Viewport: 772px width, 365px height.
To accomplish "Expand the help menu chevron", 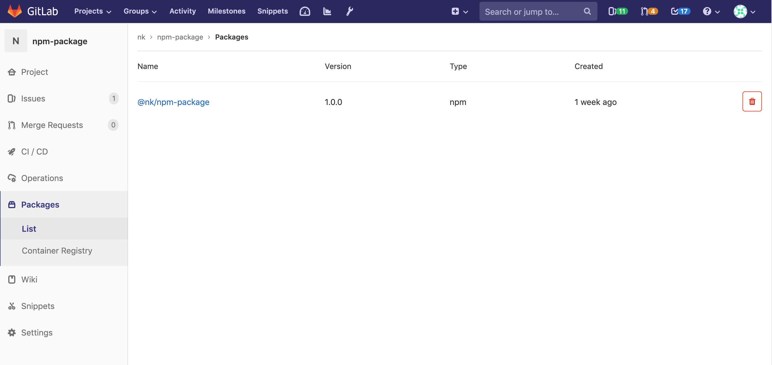I will [712, 11].
